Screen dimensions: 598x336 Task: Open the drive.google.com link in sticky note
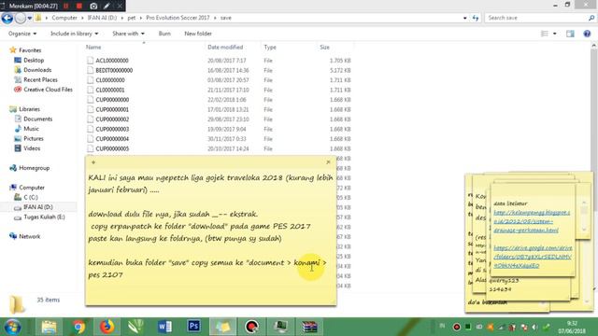point(533,257)
